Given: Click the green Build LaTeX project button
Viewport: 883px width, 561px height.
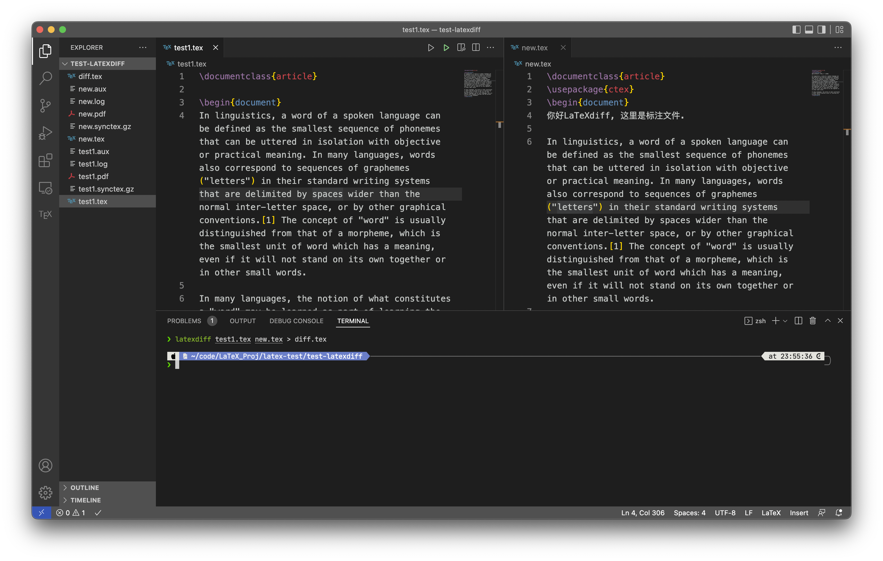Looking at the screenshot, I should point(446,48).
